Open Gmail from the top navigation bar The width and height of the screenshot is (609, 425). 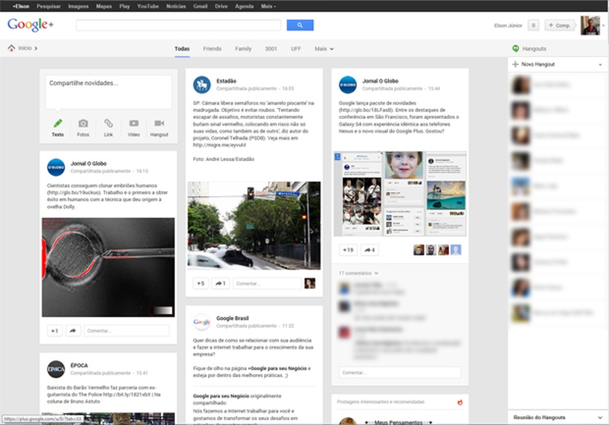tap(200, 6)
